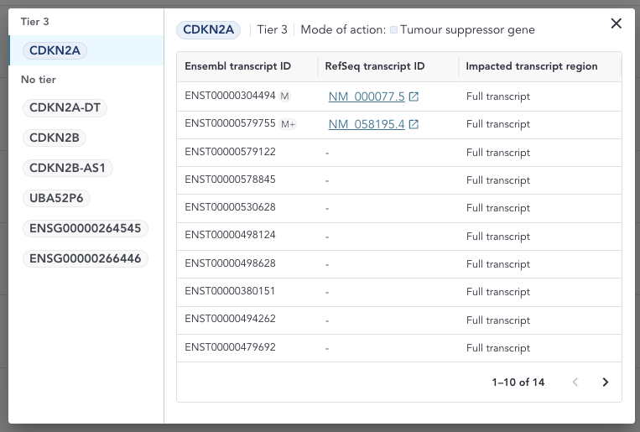This screenshot has width=640, height=432.
Task: Click the M+ badge next to ENST00000579755
Action: tap(288, 124)
